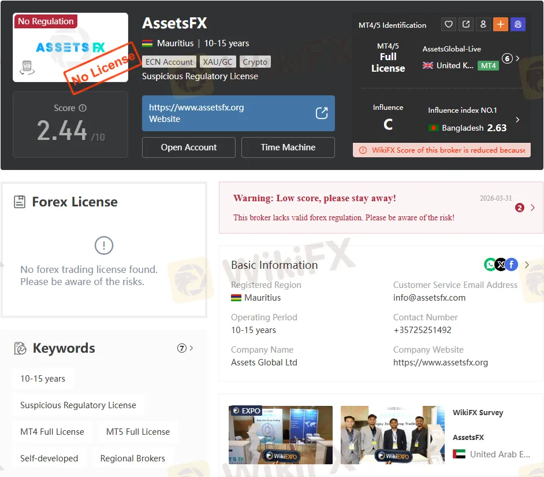Select the 10-15 years keyword
The height and width of the screenshot is (477, 544).
(x=43, y=379)
